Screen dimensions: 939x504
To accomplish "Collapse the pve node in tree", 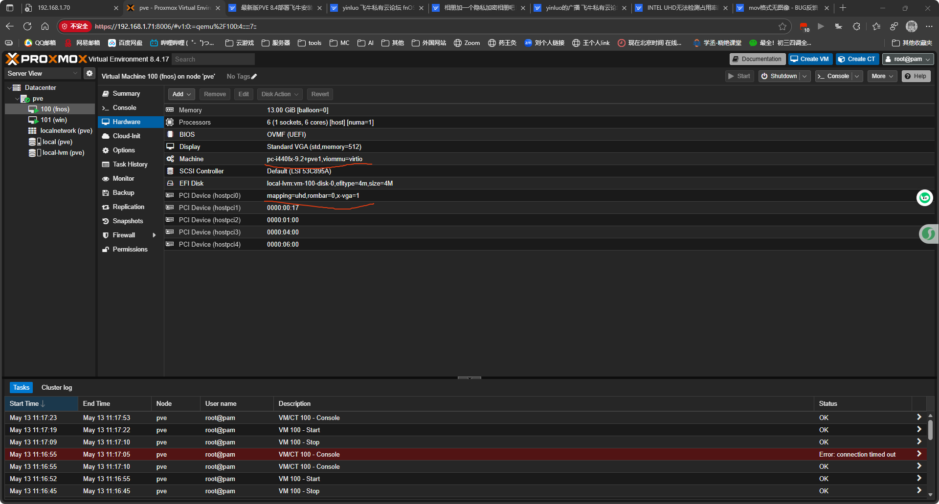I will [17, 99].
